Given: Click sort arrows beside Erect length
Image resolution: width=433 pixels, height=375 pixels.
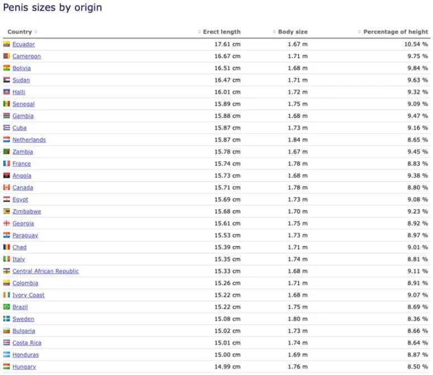Looking at the screenshot, I should pyautogui.click(x=199, y=32).
